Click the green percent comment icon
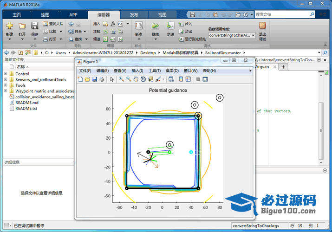 105,32
